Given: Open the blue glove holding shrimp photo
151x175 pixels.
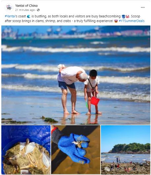Looking at the screenshot, I should [76, 150].
